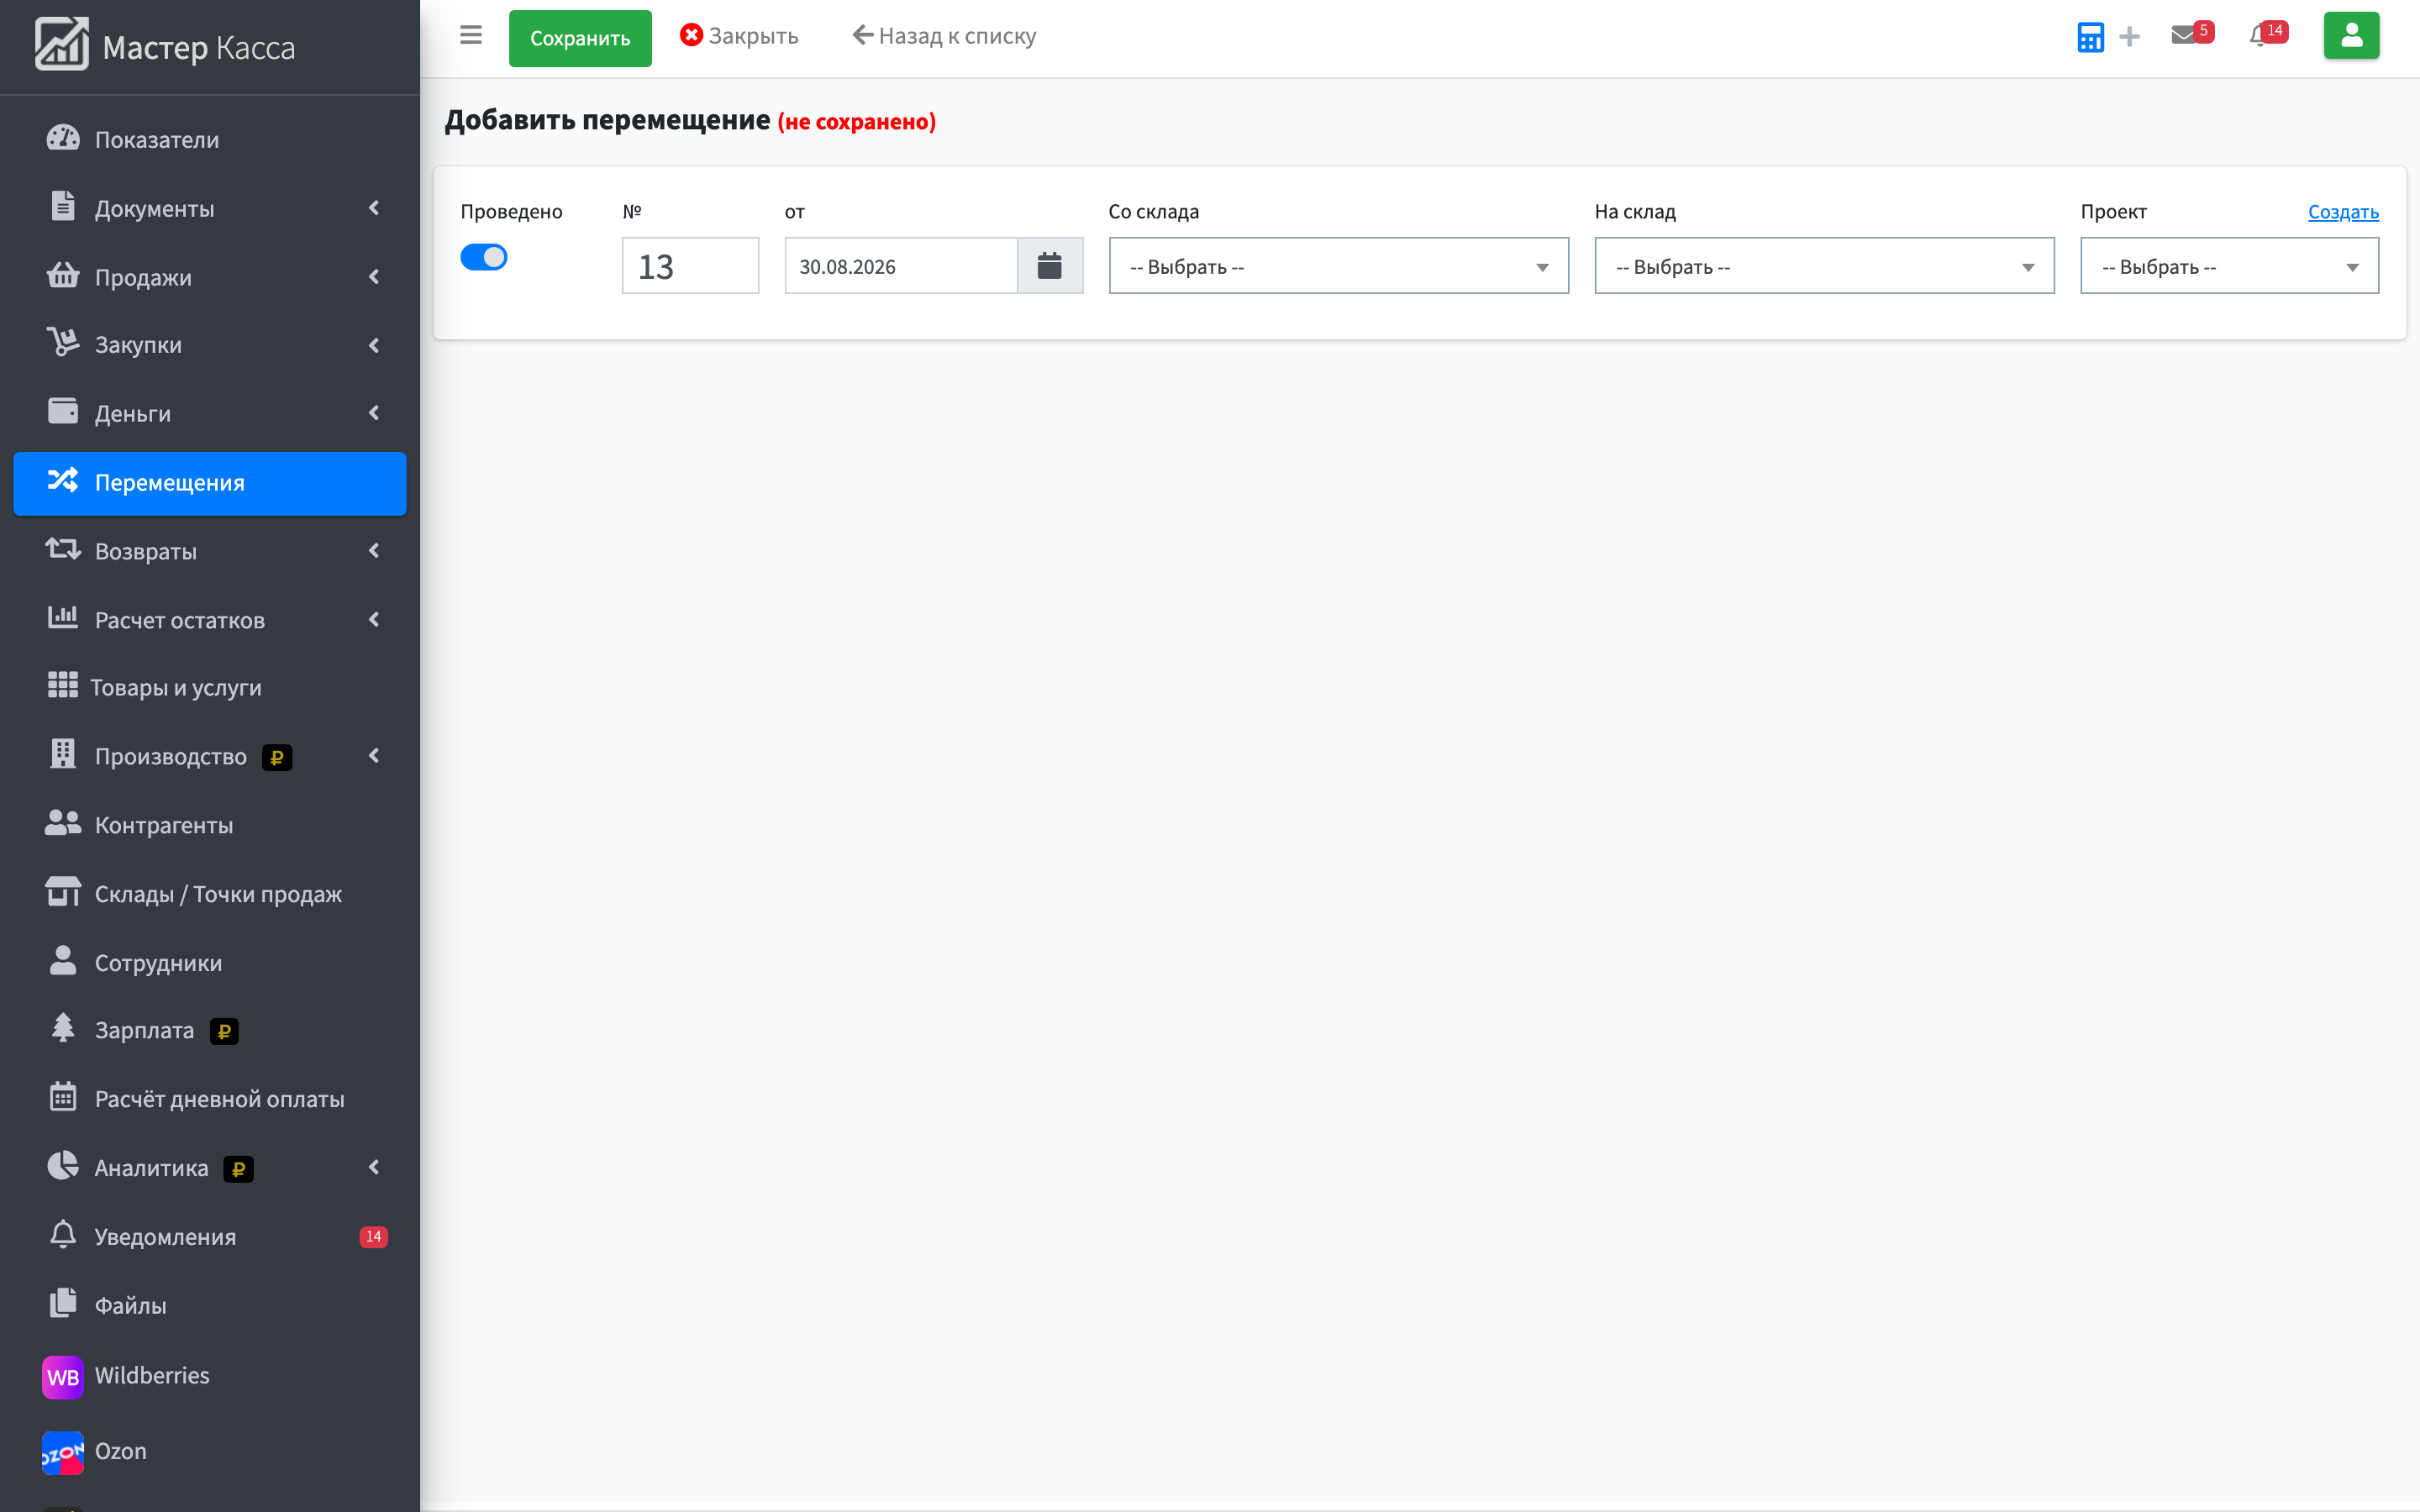Screen dimensions: 2420x1512
Task: Open the Wildberries WB sidebar icon
Action: 62,1376
